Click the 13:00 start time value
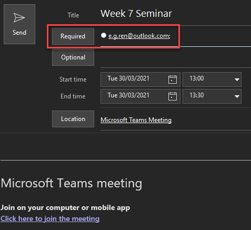251x230 pixels. (197, 78)
